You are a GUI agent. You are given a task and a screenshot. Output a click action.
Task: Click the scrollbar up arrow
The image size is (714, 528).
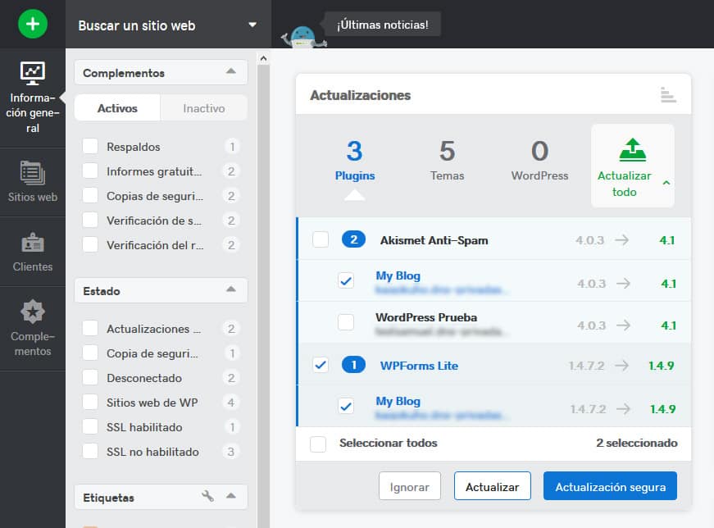click(x=263, y=58)
